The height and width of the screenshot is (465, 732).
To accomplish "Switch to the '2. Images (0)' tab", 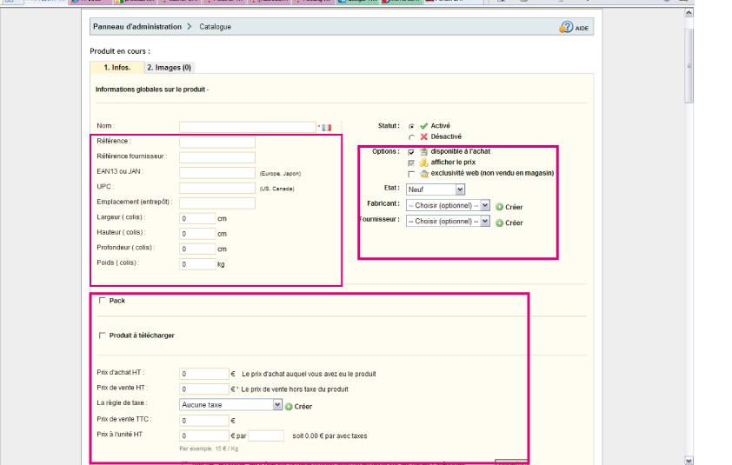I will (169, 67).
